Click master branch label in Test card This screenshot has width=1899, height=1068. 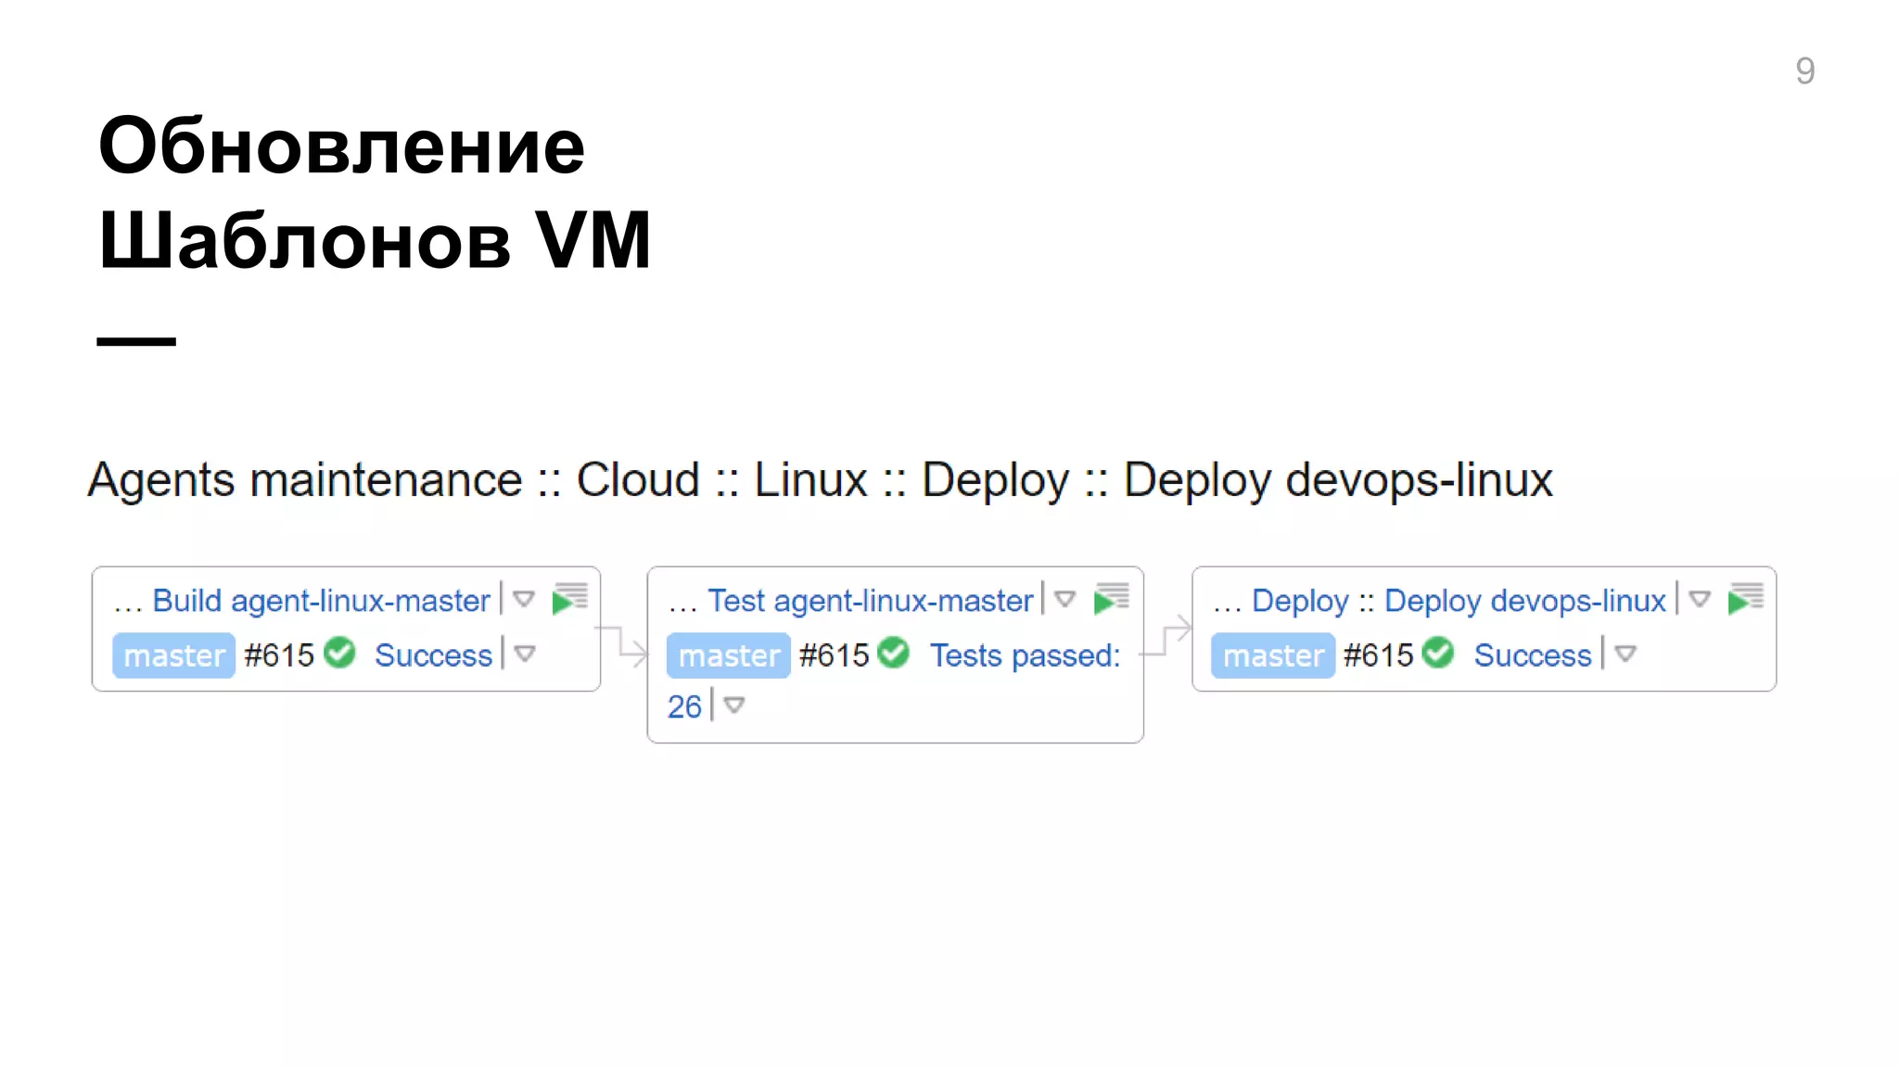point(728,655)
